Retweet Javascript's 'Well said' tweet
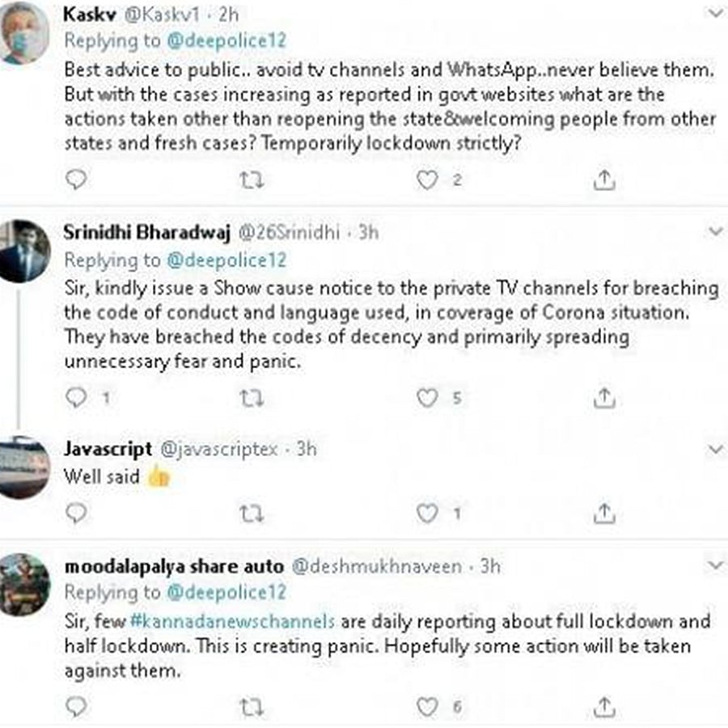The image size is (728, 728). pos(252,513)
